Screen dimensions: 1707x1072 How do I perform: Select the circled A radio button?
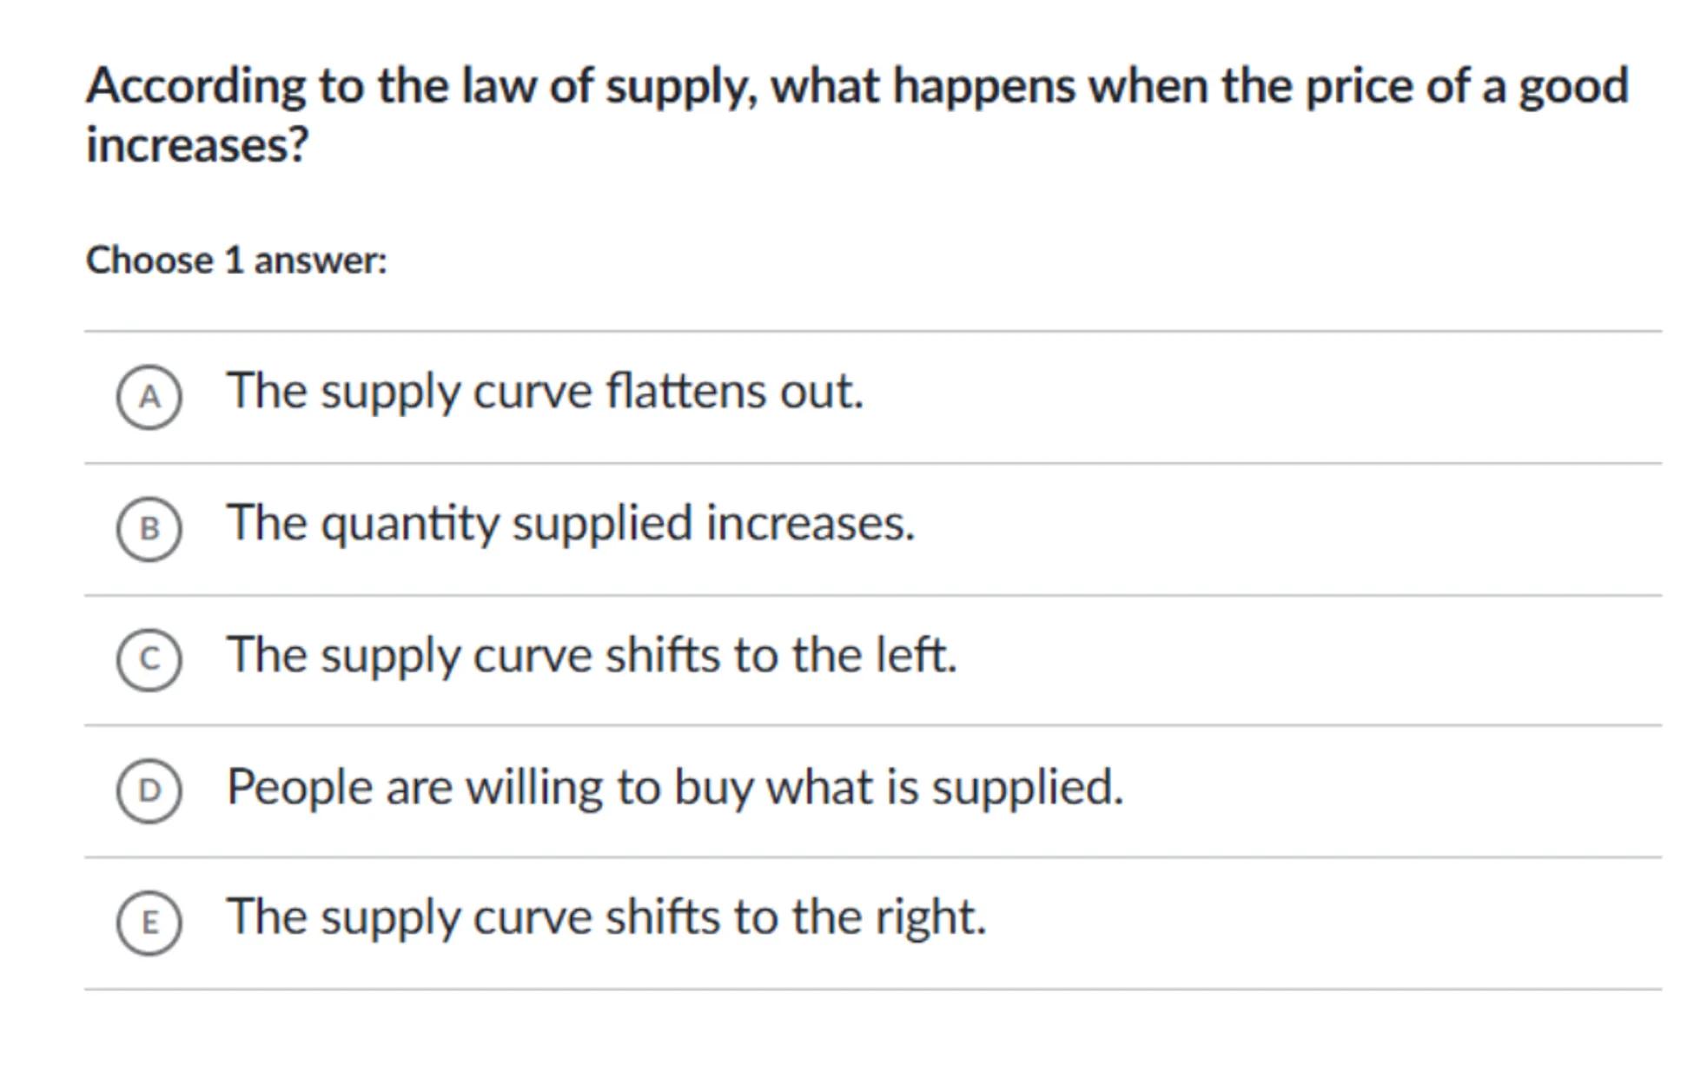(x=149, y=397)
